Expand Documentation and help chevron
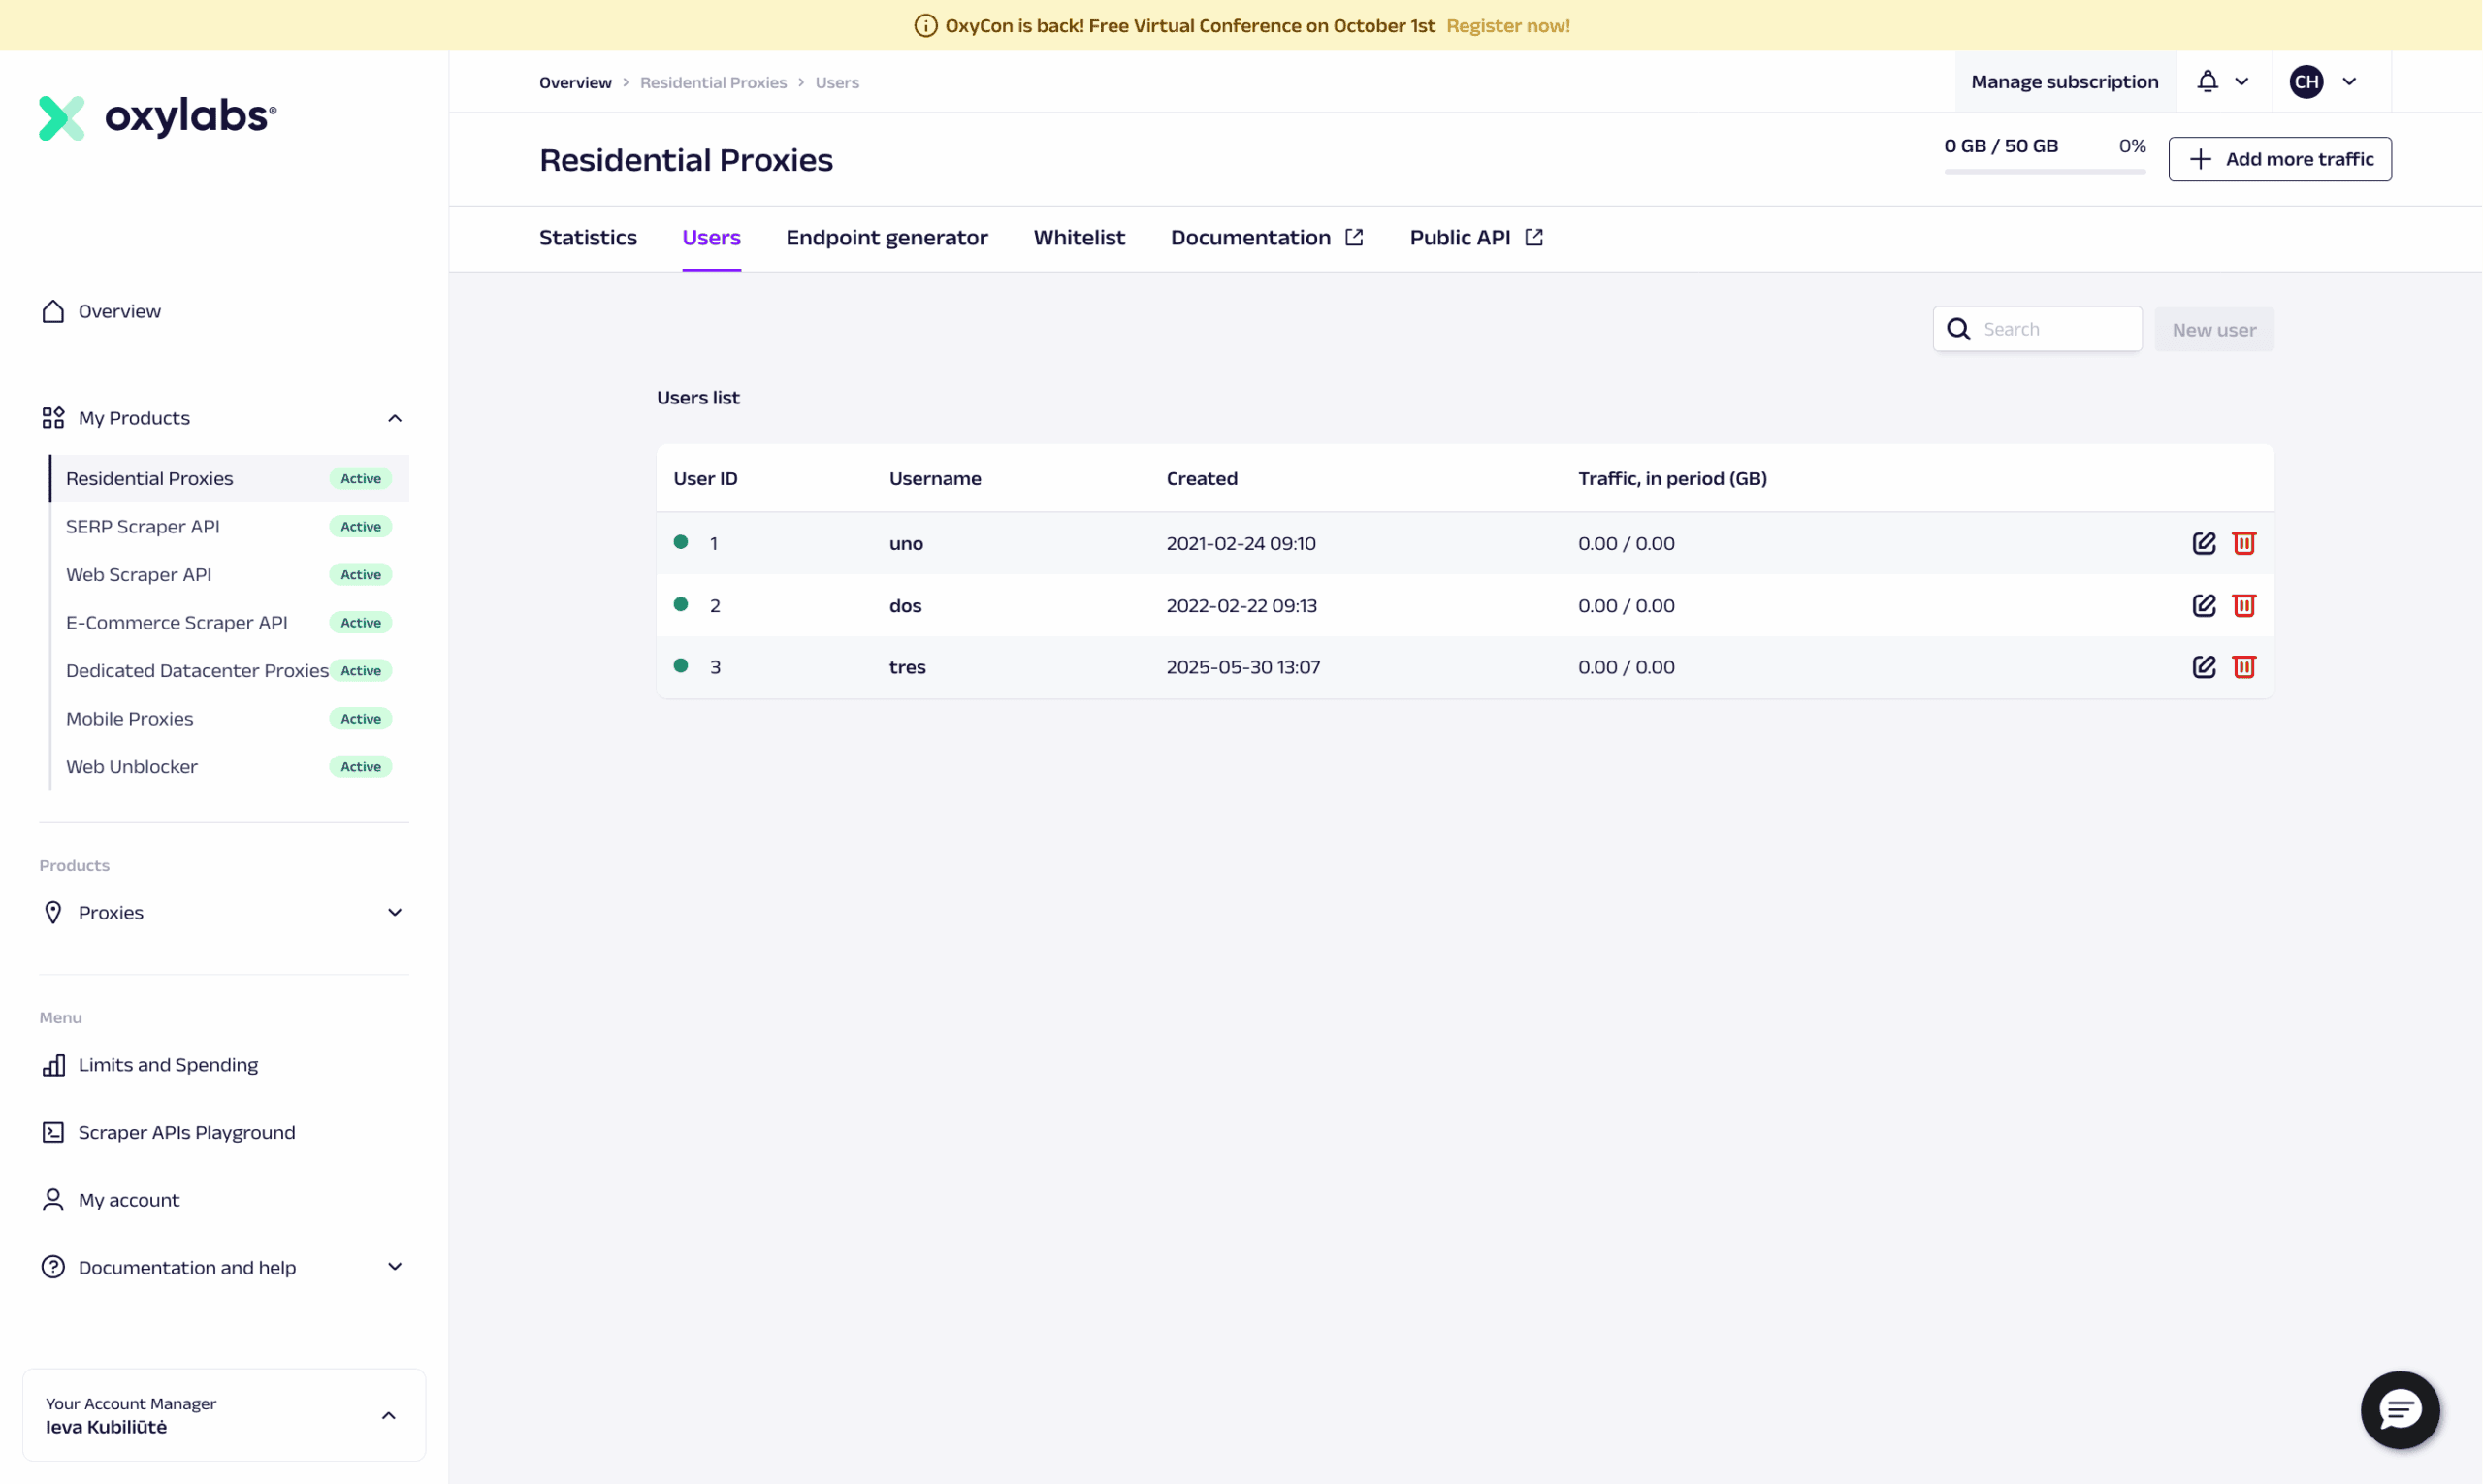The height and width of the screenshot is (1484, 2483). (x=395, y=1267)
